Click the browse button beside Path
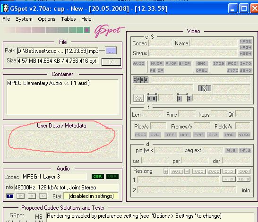This screenshot has height=222, width=258. pyautogui.click(x=111, y=51)
